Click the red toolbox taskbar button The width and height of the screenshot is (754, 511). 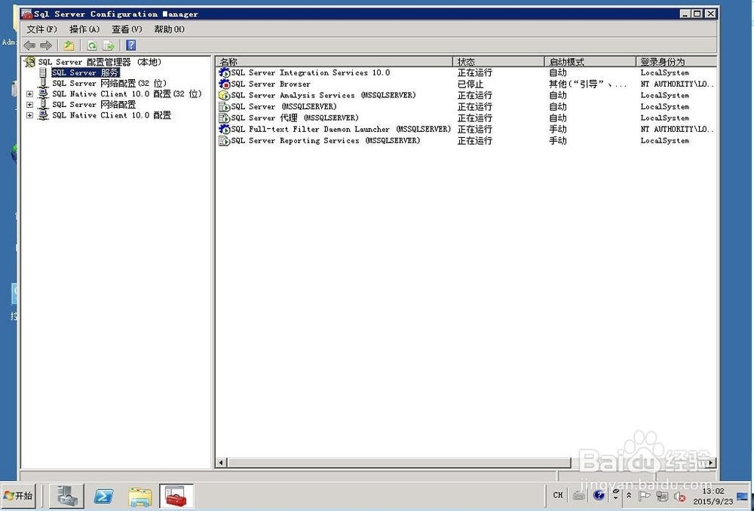point(176,496)
